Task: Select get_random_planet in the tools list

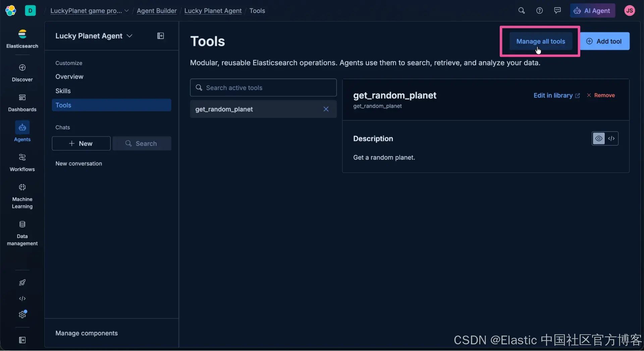Action: pos(263,109)
